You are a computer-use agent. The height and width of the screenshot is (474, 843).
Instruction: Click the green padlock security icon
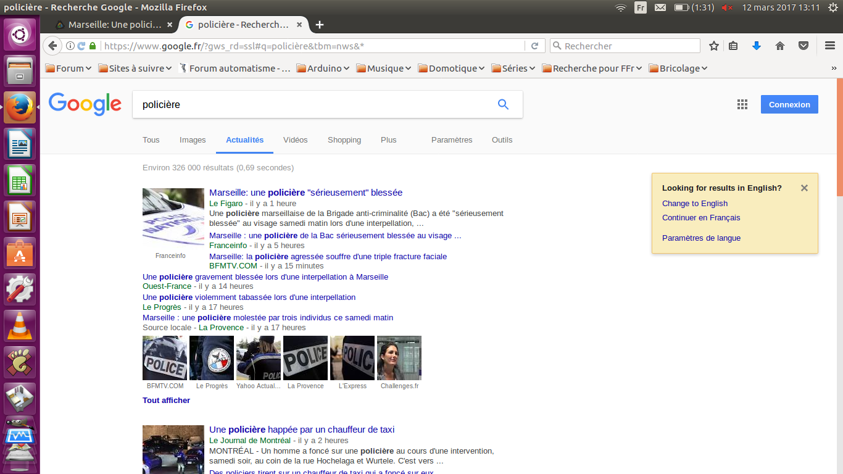click(93, 46)
